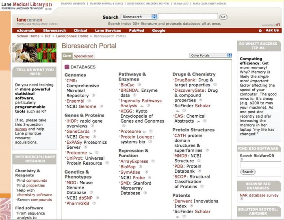Open the NAR database survey link

coord(259,195)
